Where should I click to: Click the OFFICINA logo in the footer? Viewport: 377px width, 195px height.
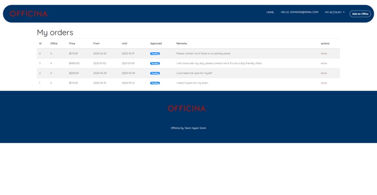(187, 108)
